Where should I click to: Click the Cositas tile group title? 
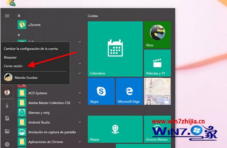tap(93, 16)
